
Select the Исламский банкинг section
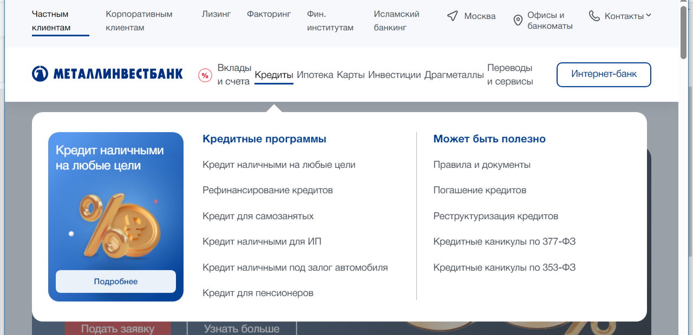[x=396, y=21]
